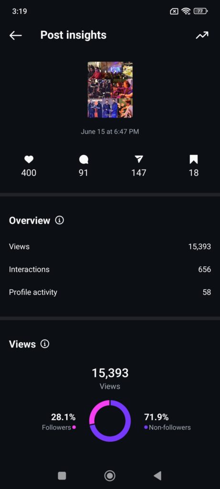Tap the paper plane shares icon
The image size is (220, 489).
click(139, 159)
